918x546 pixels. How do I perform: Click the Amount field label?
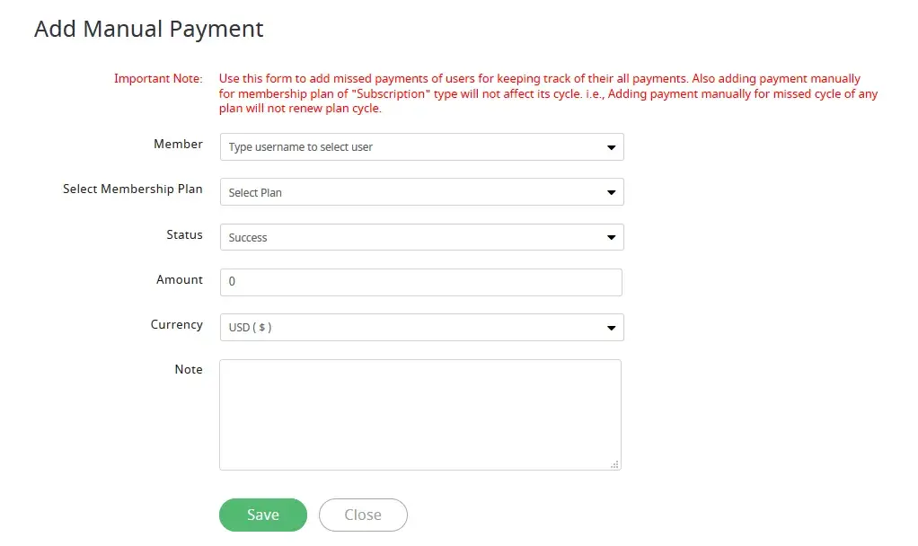tap(180, 280)
